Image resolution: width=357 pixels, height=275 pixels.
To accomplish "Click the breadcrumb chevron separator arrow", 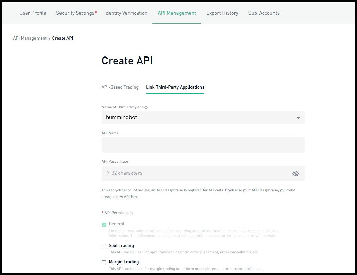I will [49, 39].
